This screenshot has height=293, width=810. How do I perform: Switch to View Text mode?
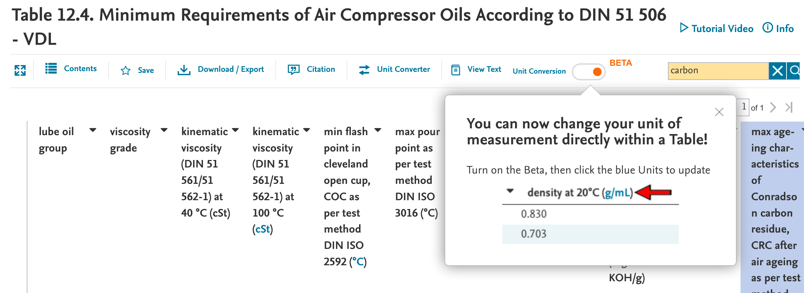point(476,69)
